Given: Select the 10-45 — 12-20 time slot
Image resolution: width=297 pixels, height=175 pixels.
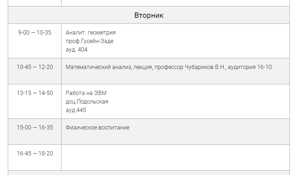Looking at the screenshot, I should (x=34, y=67).
